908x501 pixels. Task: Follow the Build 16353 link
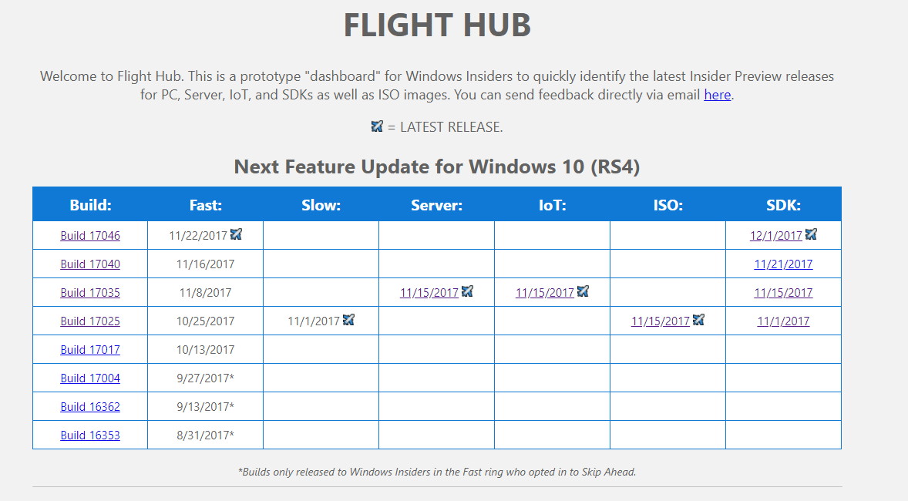pos(90,435)
